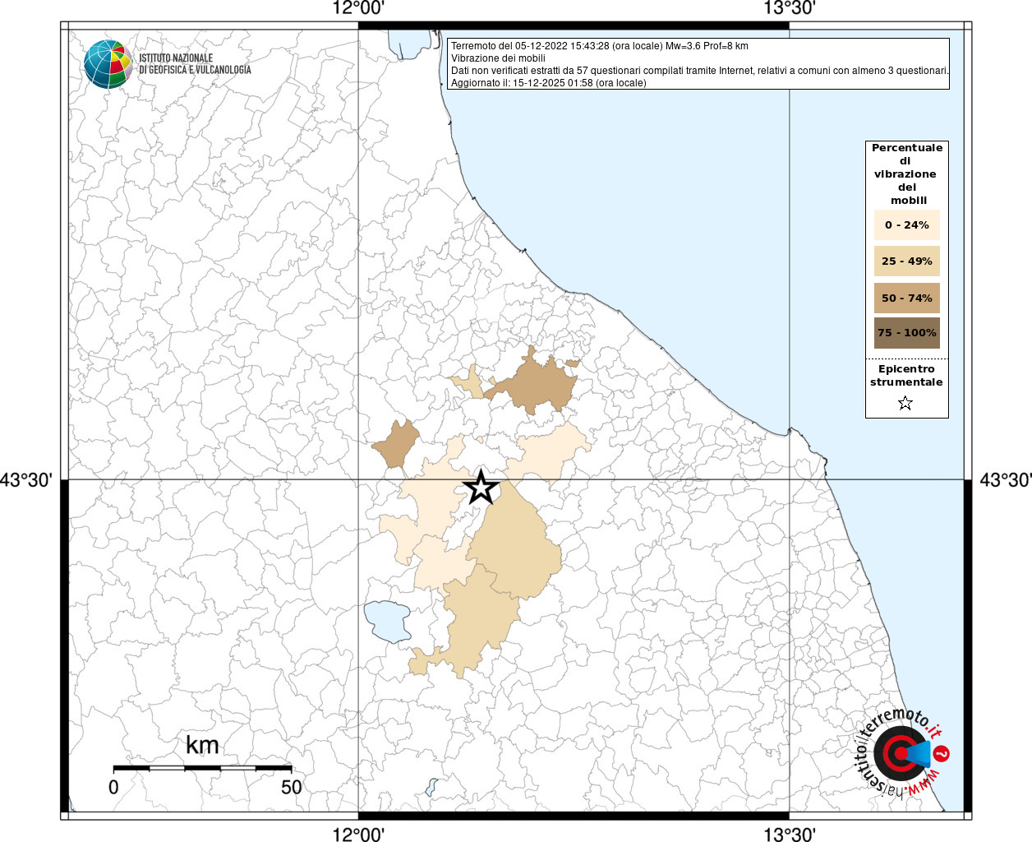Click the epicenter star on the map
This screenshot has height=842, width=1032.
[x=481, y=488]
